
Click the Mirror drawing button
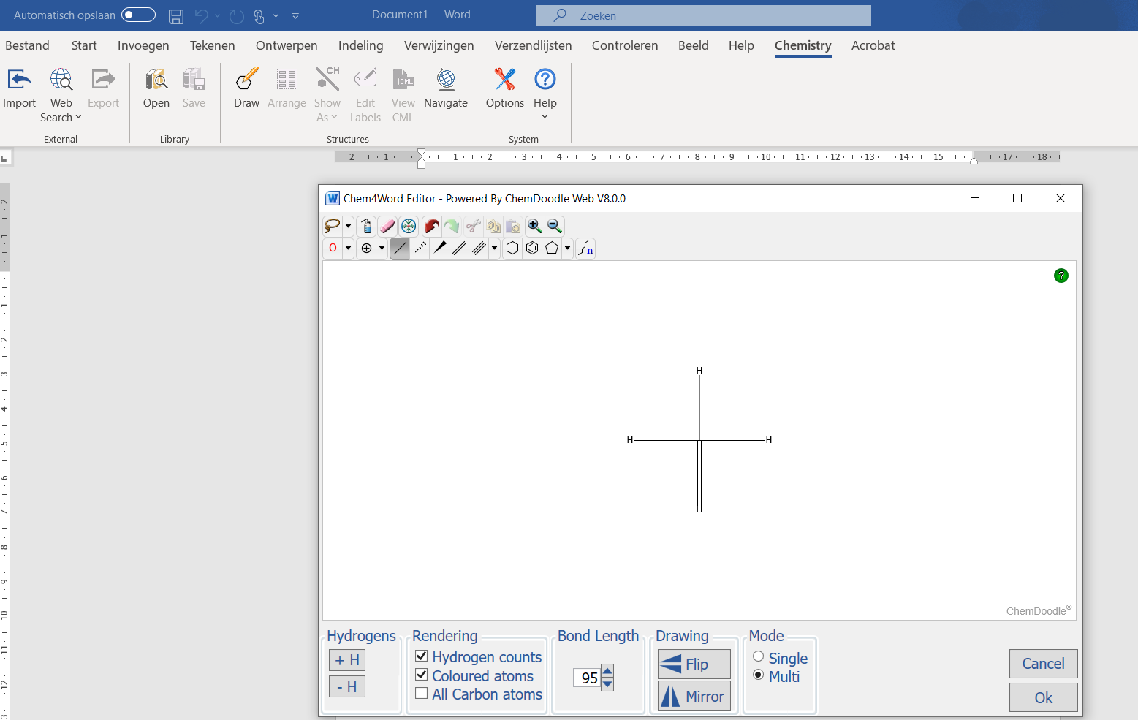694,697
